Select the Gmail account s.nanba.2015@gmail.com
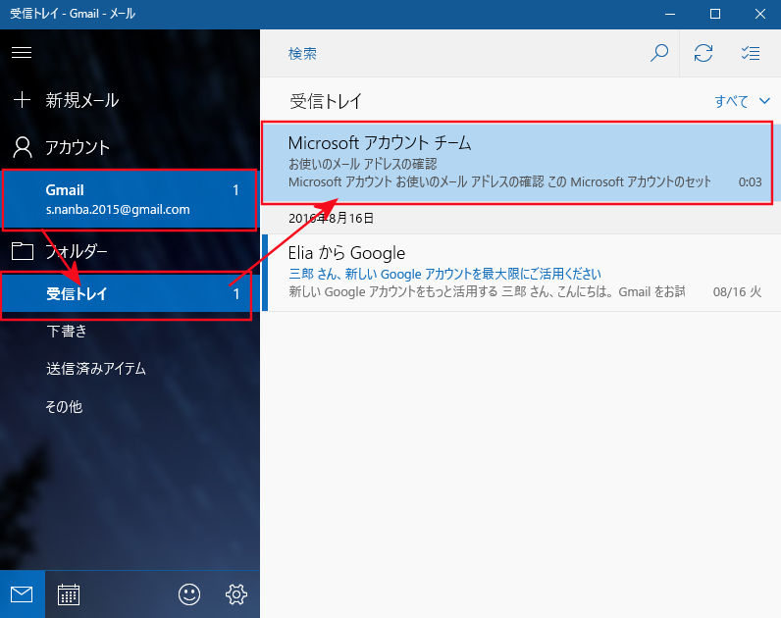The image size is (781, 618). tap(130, 200)
